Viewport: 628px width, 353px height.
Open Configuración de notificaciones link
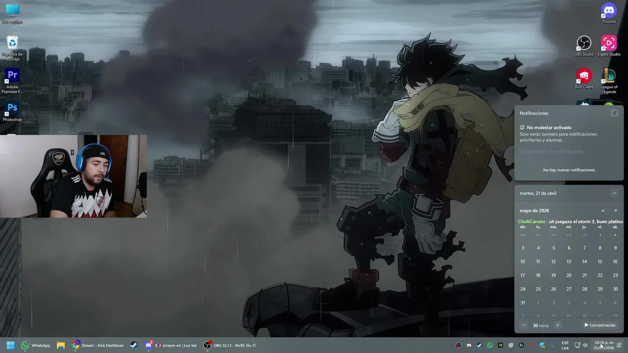pos(551,151)
